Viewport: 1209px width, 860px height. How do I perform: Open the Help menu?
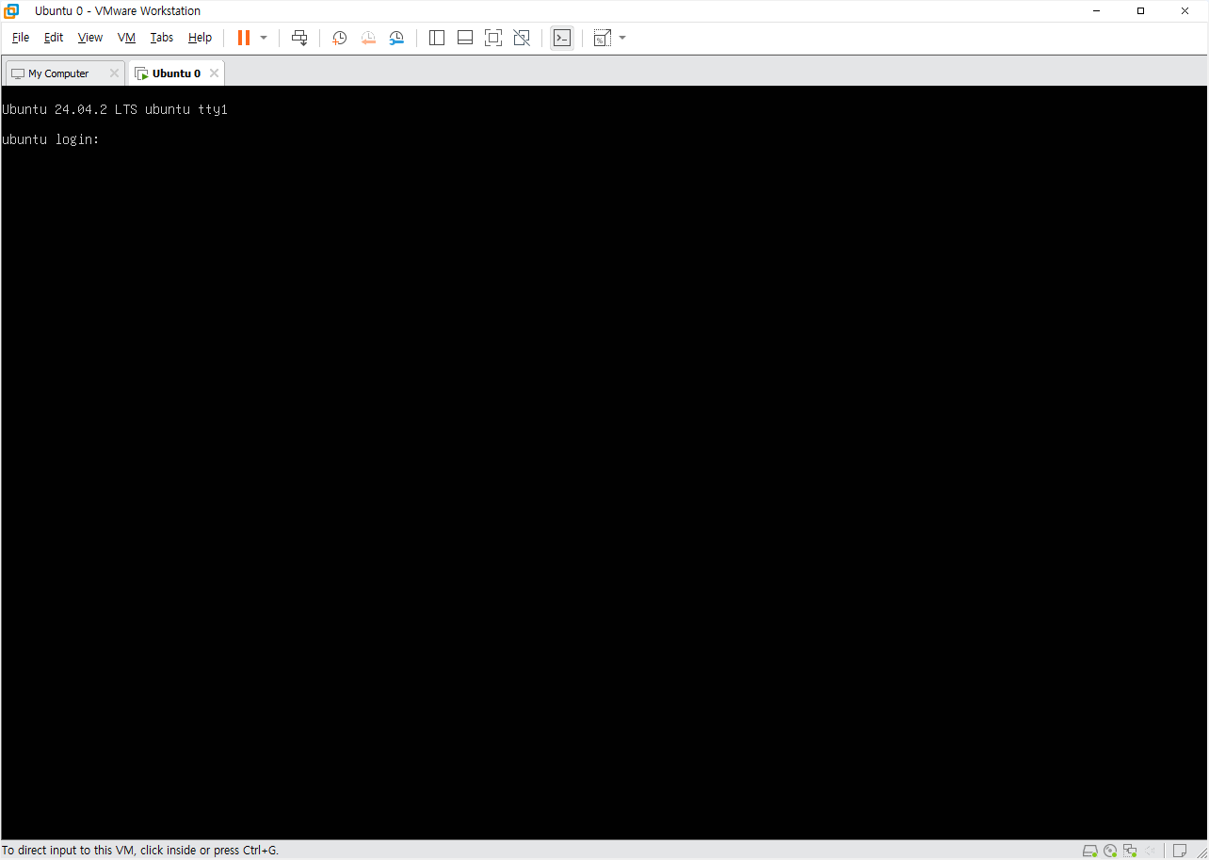200,38
